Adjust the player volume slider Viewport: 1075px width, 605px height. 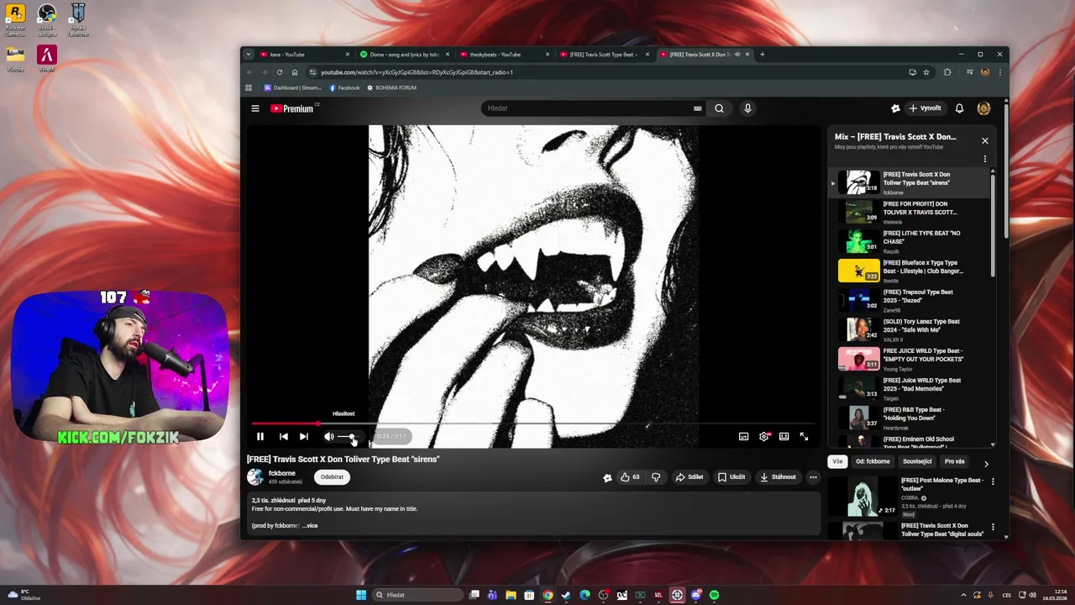(349, 437)
